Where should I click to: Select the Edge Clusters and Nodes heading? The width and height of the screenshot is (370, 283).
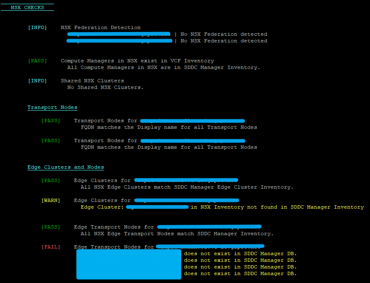65,167
